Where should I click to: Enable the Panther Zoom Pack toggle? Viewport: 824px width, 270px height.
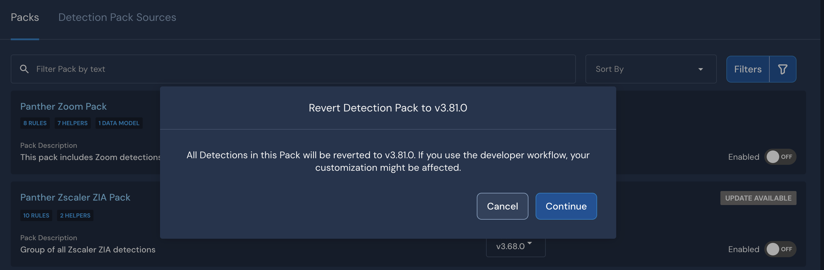[780, 157]
